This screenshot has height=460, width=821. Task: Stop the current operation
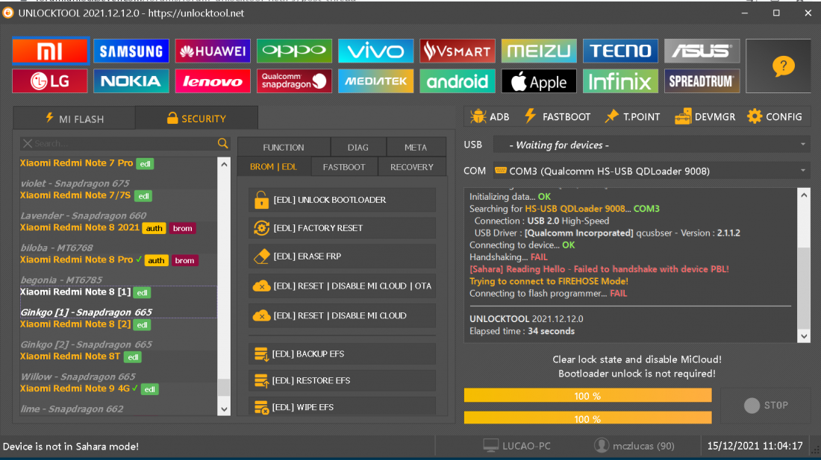766,405
